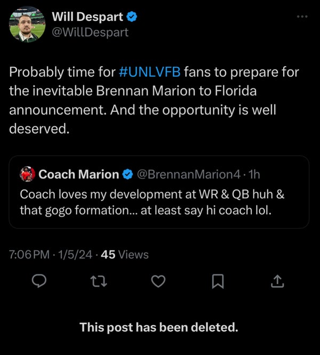Open the three-dot more options menu
This screenshot has width=320, height=355.
click(302, 17)
